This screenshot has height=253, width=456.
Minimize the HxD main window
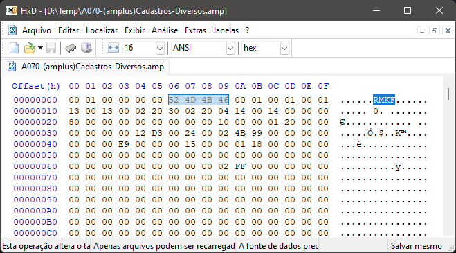coord(376,11)
